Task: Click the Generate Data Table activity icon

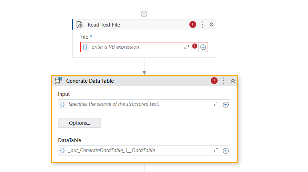Action: coord(58,81)
